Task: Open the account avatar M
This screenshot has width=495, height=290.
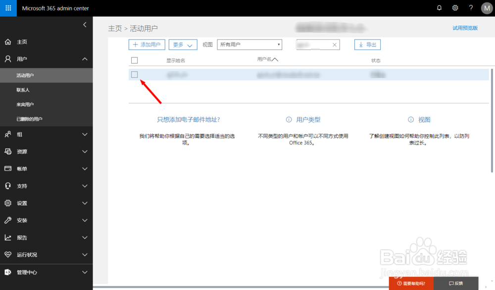Action: pos(487,8)
